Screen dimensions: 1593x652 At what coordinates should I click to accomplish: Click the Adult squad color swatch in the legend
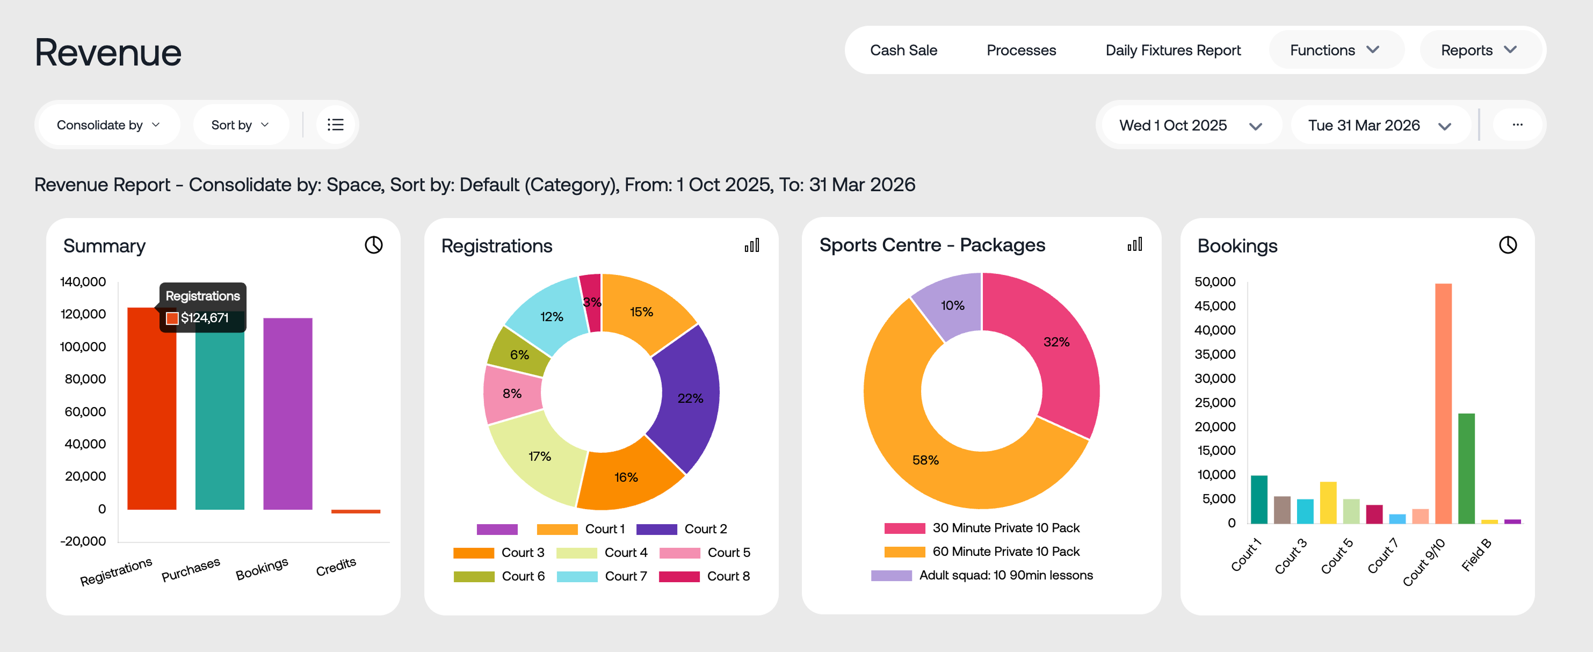[x=893, y=575]
